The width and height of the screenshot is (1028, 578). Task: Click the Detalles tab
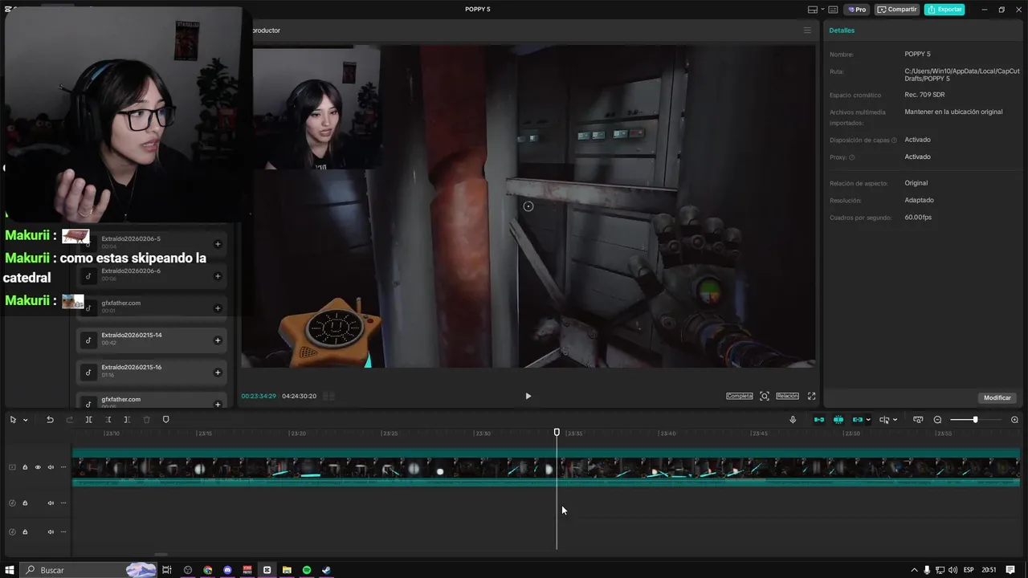[x=842, y=30]
